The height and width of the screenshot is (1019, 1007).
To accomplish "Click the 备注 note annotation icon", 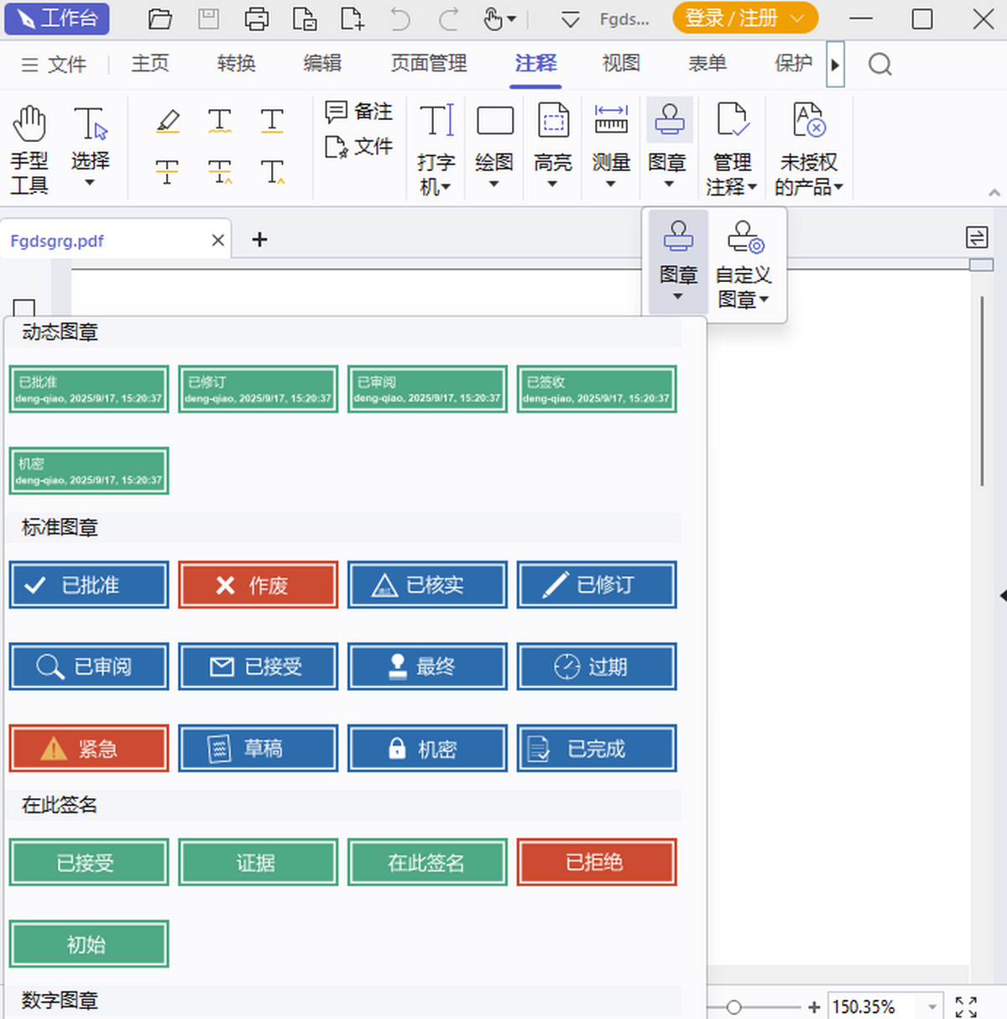I will tap(337, 111).
